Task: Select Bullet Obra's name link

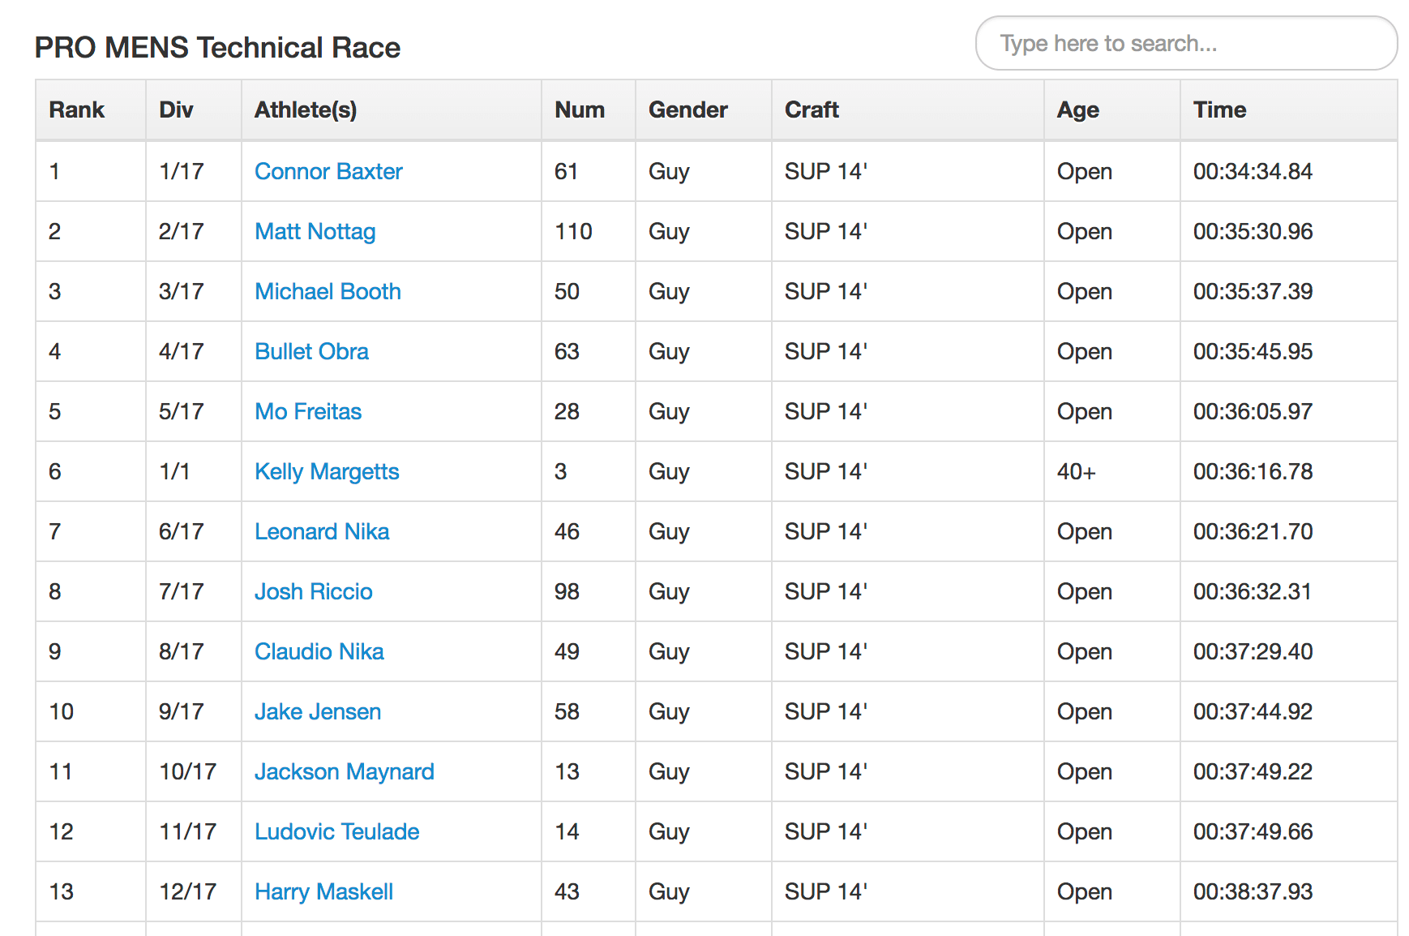Action: tap(311, 351)
